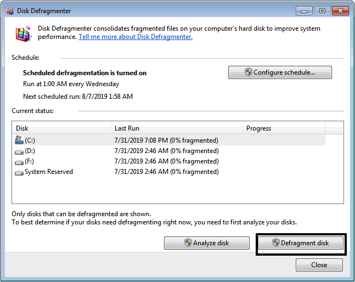Start analysis with the Analyze disk button
Screen dimensions: 355x282
[x=207, y=243]
